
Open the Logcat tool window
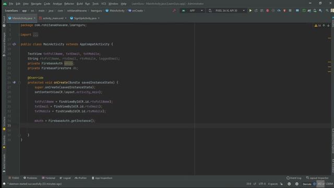tap(65, 178)
